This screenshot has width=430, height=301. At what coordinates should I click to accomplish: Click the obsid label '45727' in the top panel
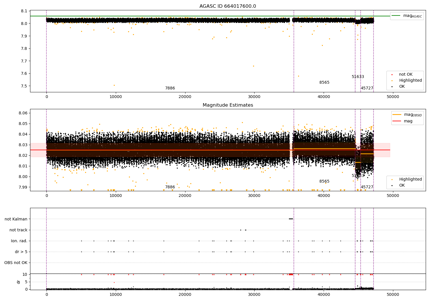(x=367, y=88)
